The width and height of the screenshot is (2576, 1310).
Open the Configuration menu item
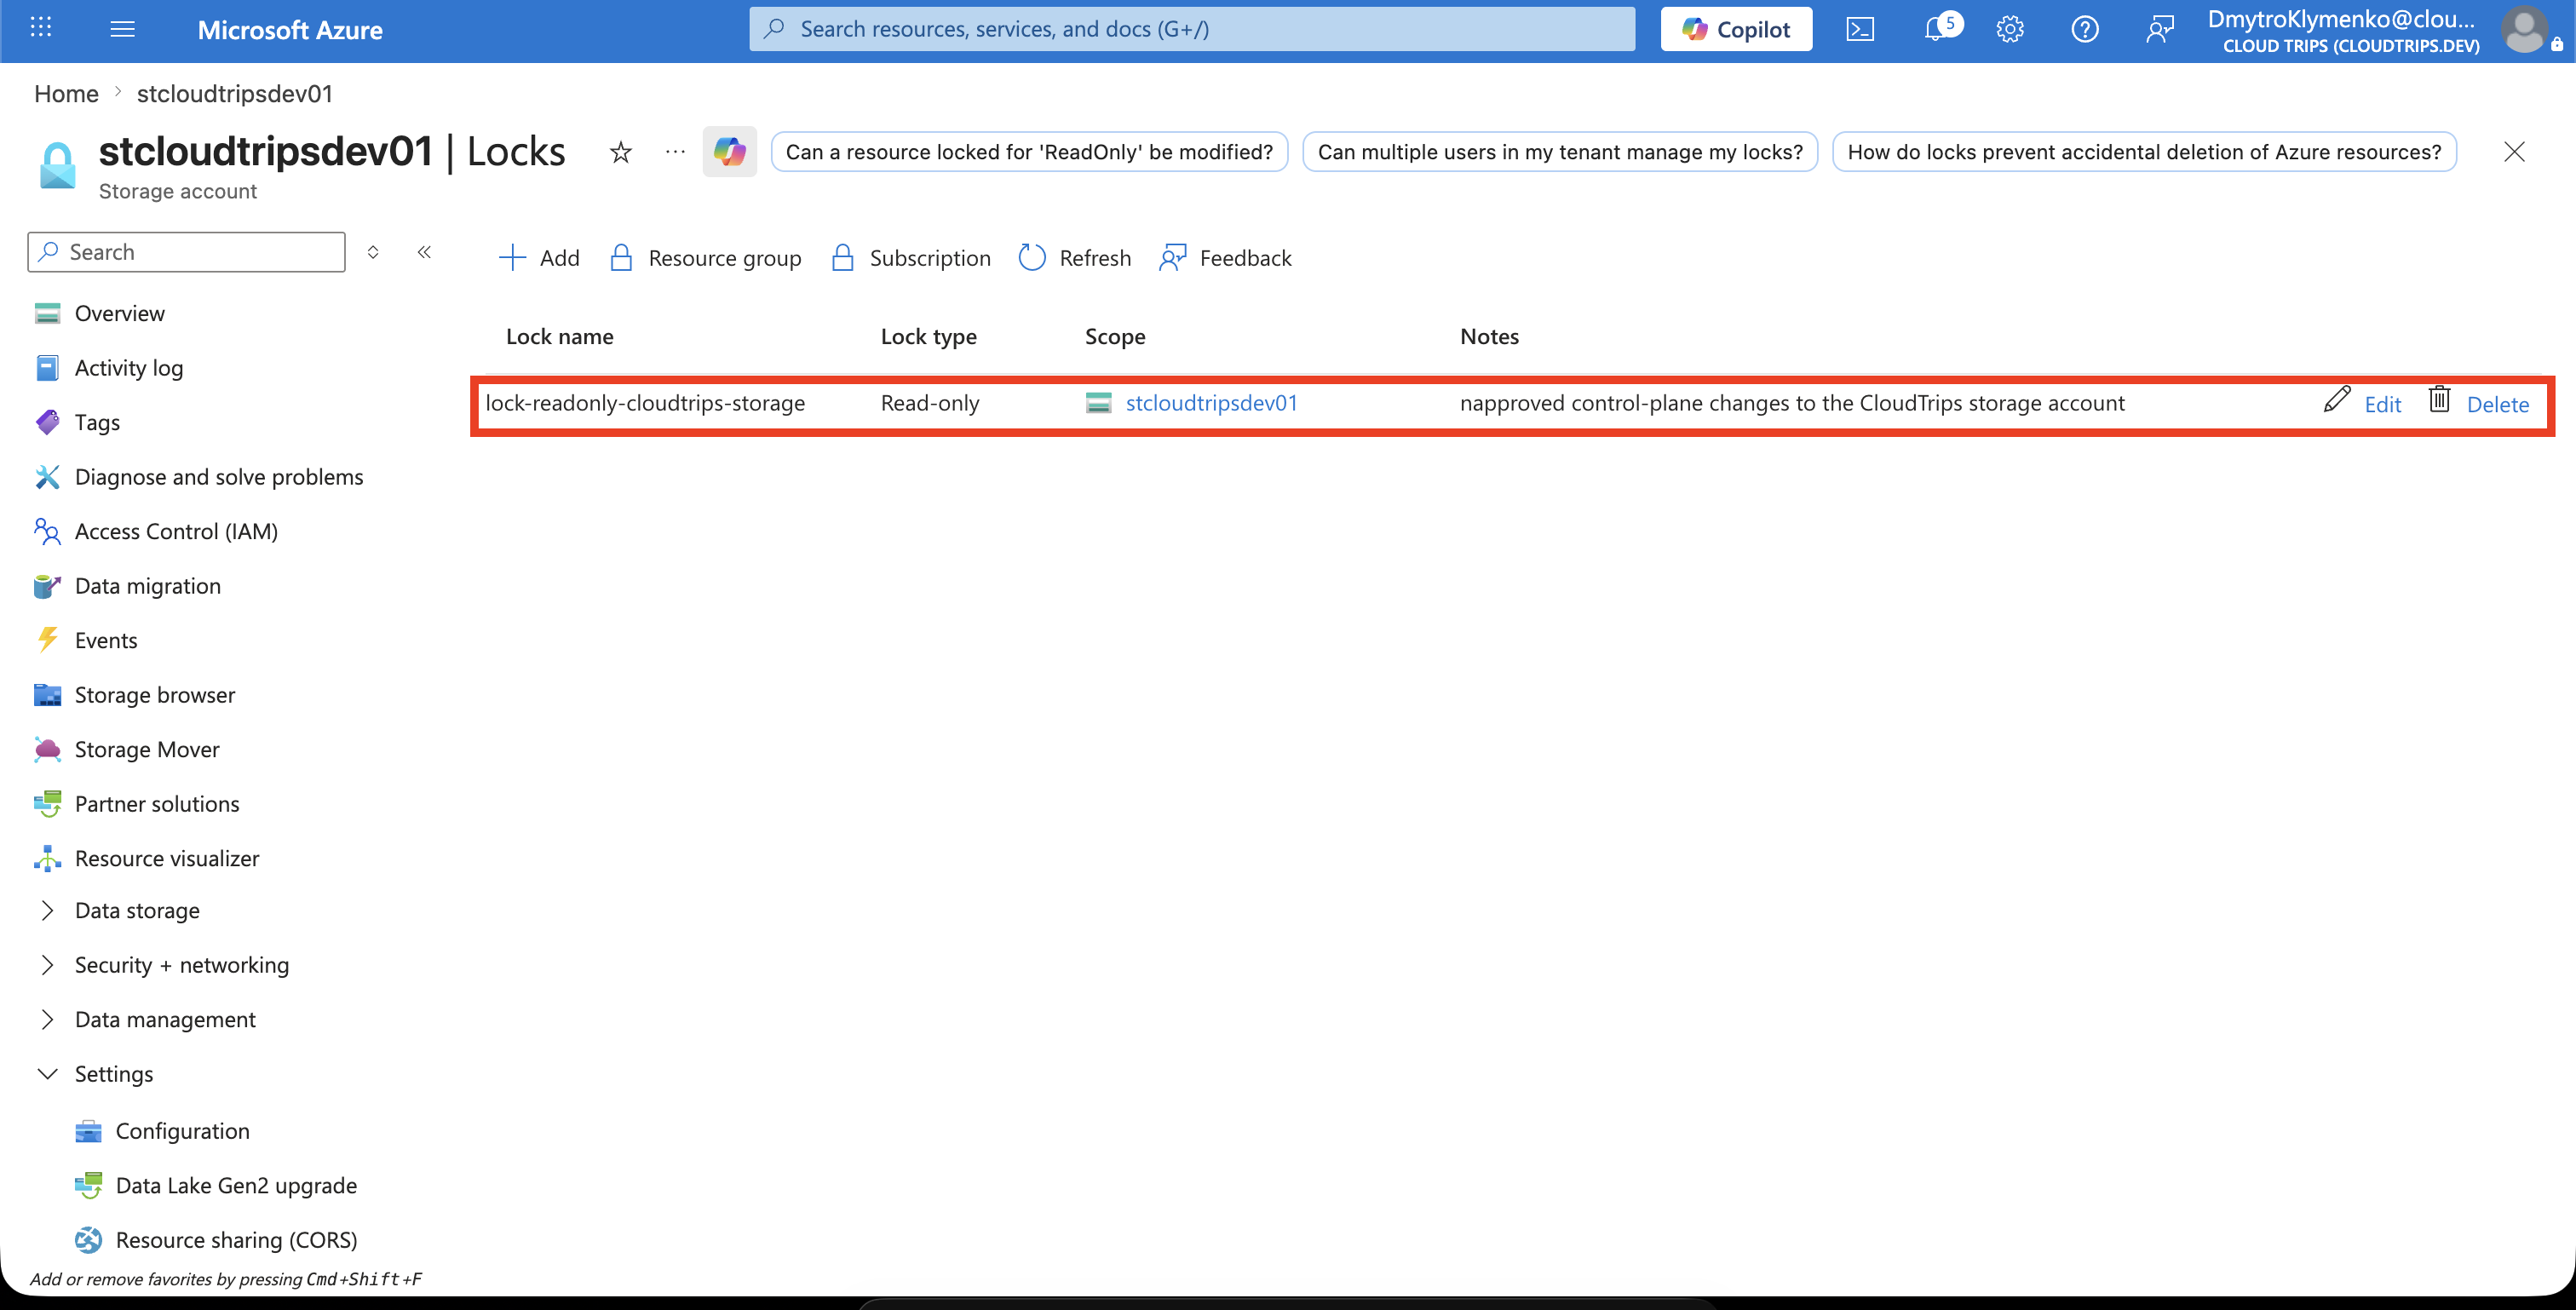pos(182,1131)
